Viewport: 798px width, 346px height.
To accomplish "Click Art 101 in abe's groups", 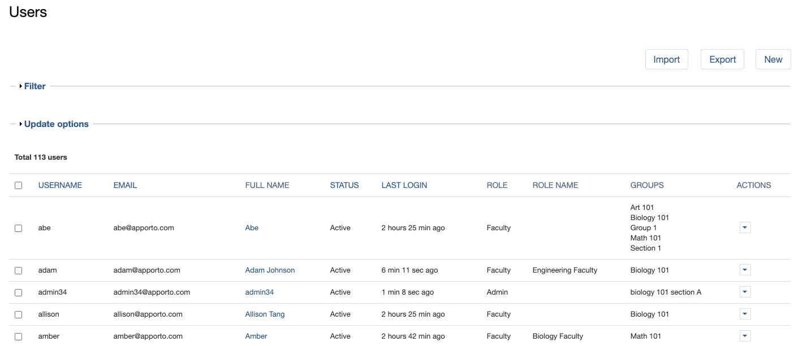I will pos(642,208).
